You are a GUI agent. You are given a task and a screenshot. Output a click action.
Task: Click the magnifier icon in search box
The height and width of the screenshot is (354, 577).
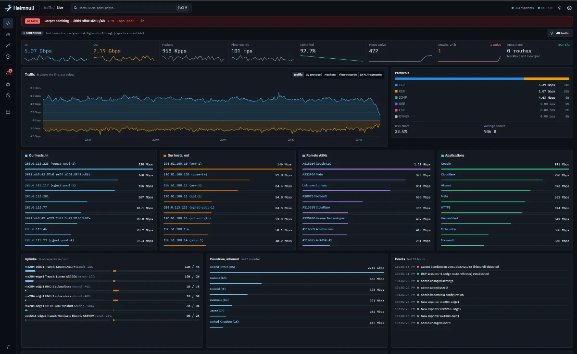(x=75, y=8)
